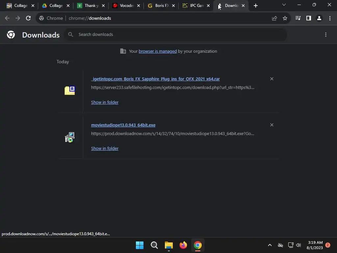Share this page using the share icon
The width and height of the screenshot is (337, 253).
click(x=274, y=18)
